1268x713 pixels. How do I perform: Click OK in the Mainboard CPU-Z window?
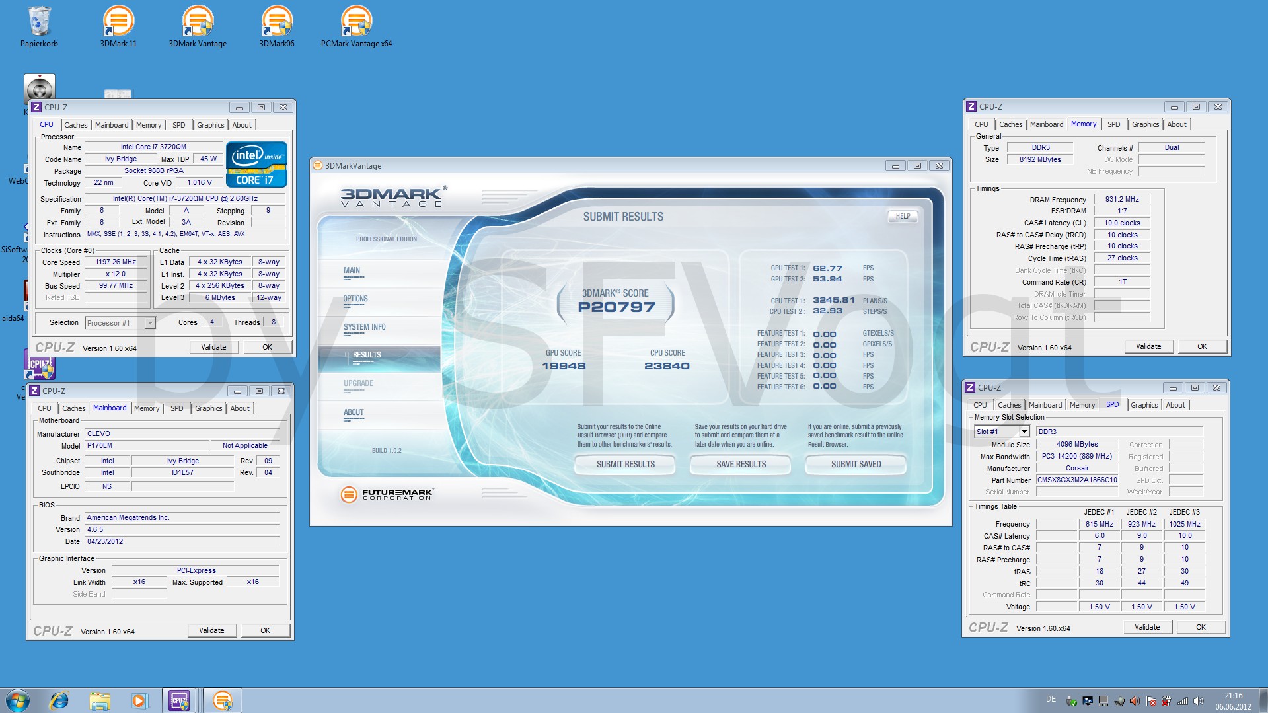coord(265,630)
